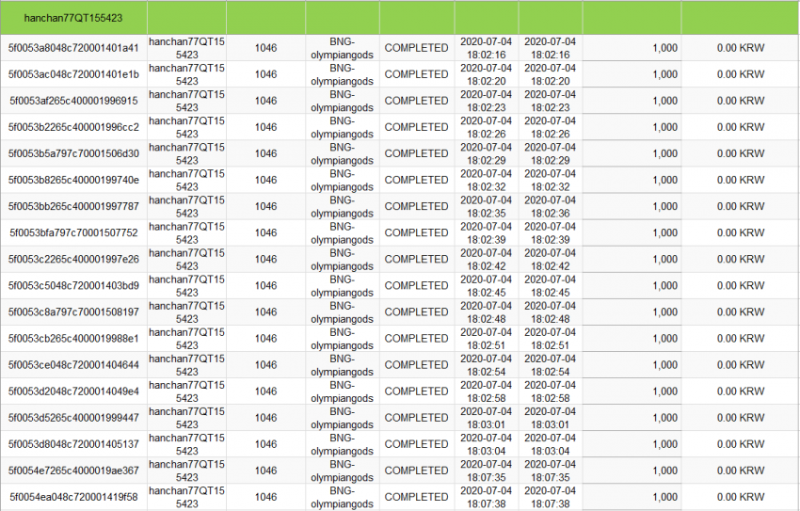Click the end time 2020-07-04 18:02:36 cell
The height and width of the screenshot is (511, 800).
coord(550,206)
